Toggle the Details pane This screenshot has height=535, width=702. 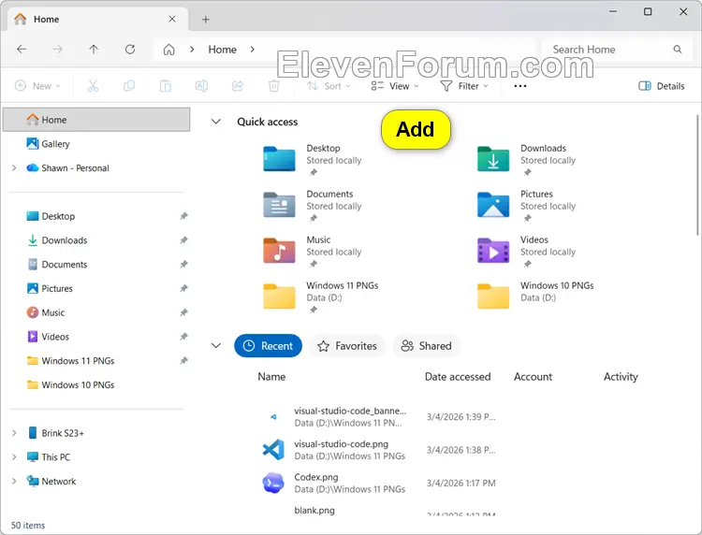pos(661,86)
